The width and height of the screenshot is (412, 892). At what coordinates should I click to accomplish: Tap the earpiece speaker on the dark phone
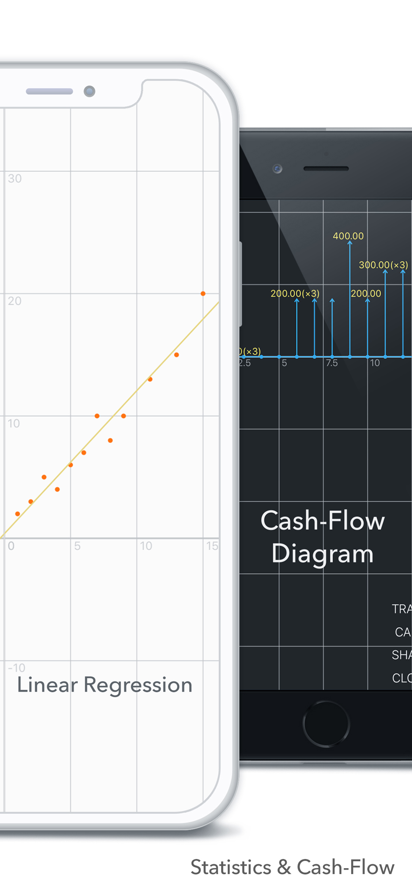click(x=326, y=169)
